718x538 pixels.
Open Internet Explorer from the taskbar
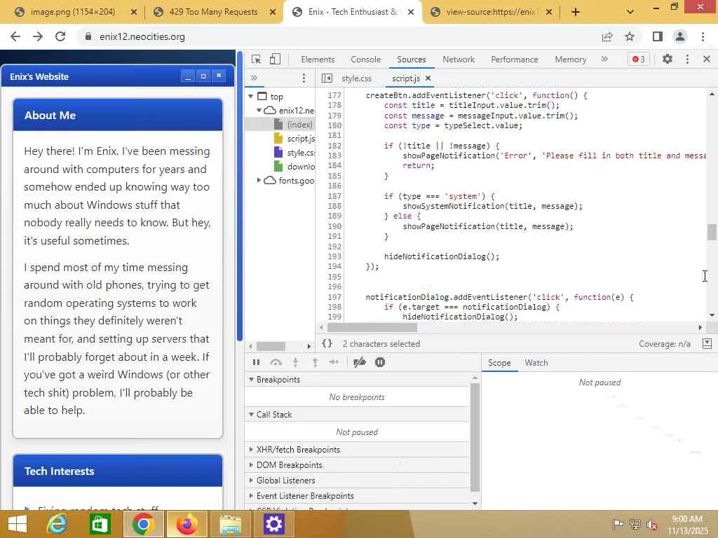pyautogui.click(x=57, y=524)
